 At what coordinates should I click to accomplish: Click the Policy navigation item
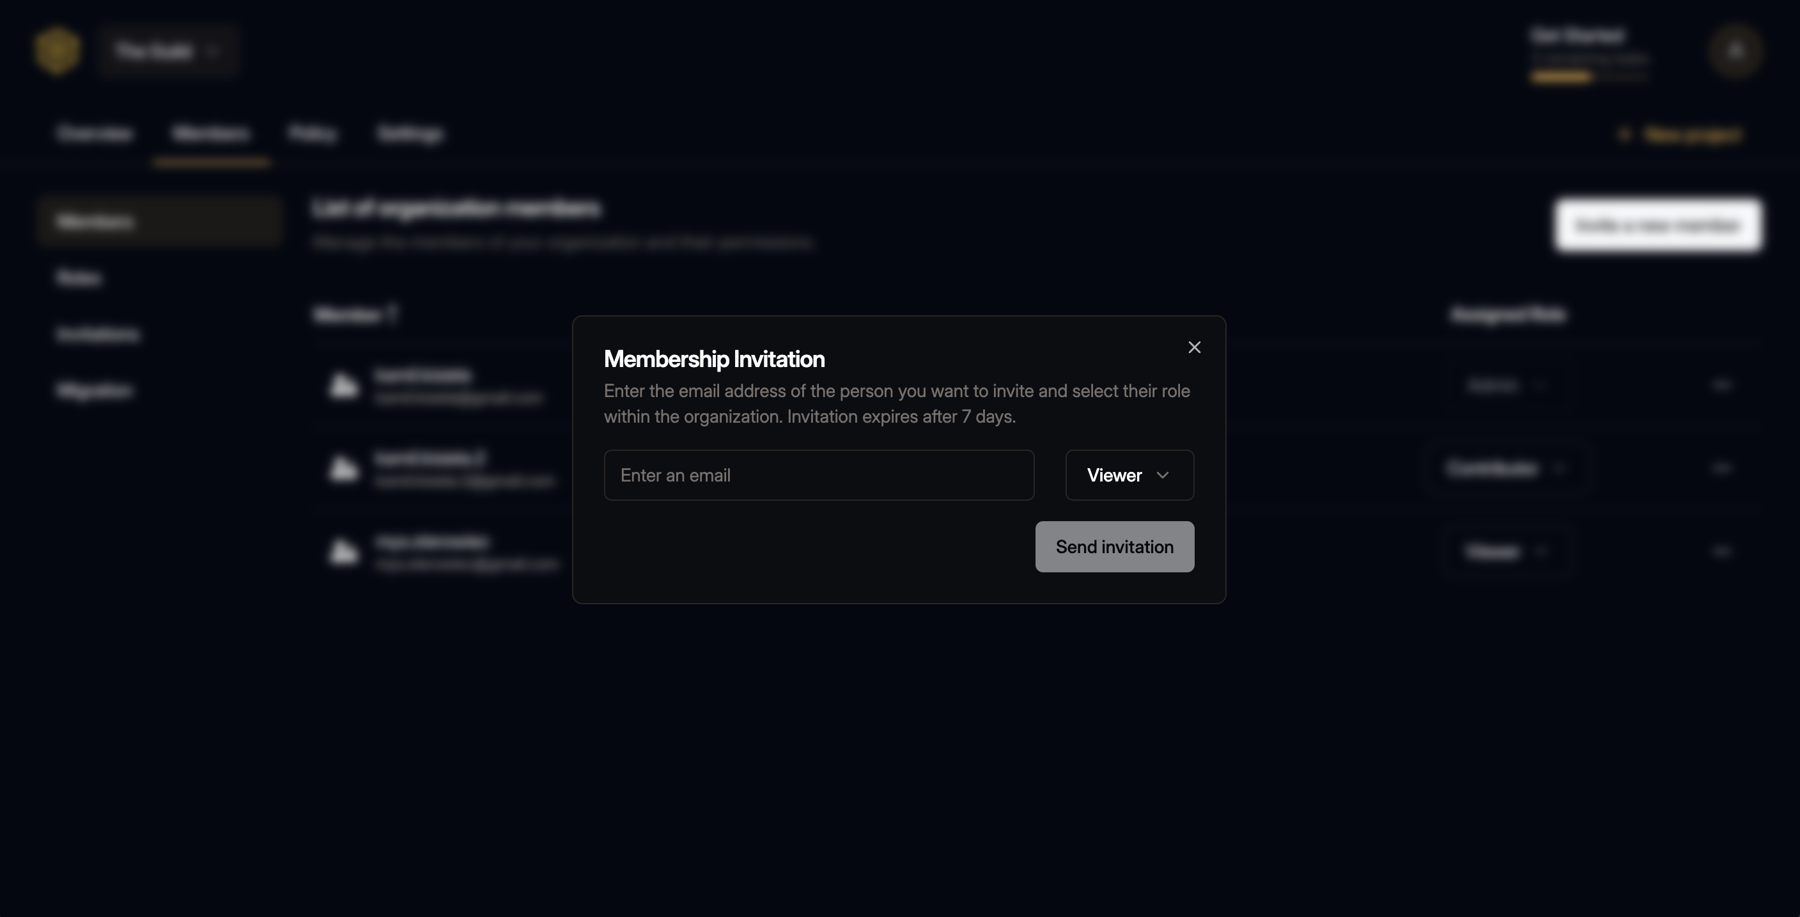coord(313,132)
